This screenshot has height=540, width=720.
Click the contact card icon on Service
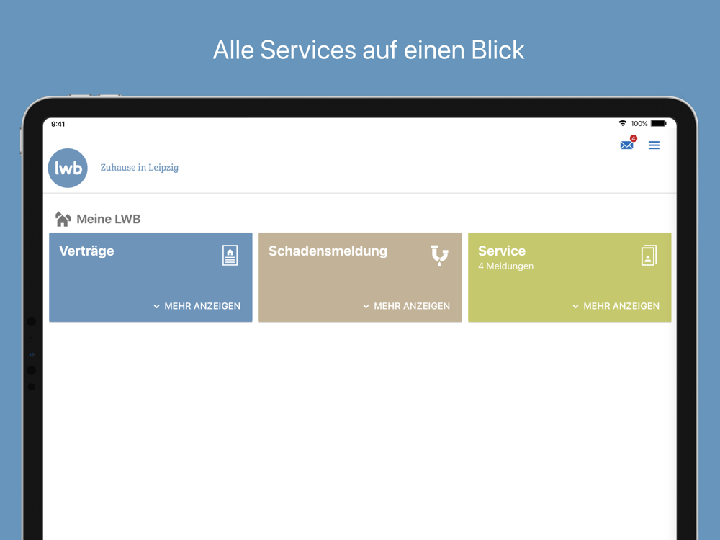(649, 256)
